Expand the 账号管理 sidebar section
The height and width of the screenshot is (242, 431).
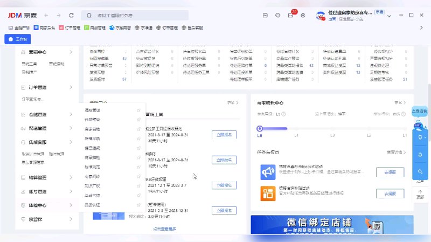71,191
